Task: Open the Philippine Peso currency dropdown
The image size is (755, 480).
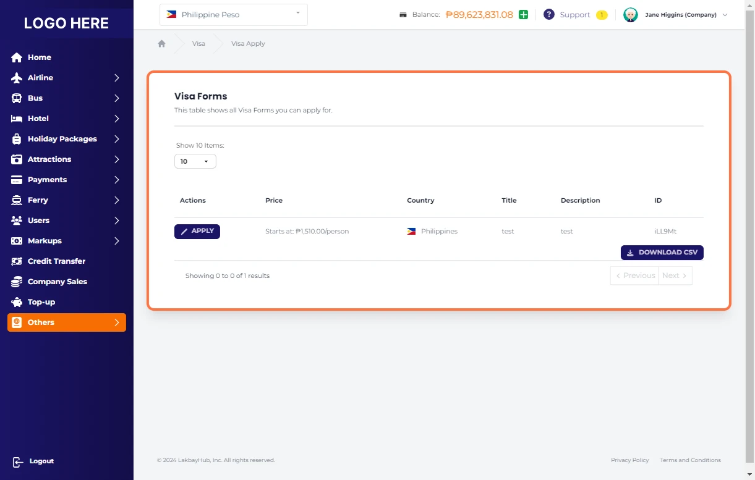Action: pyautogui.click(x=233, y=15)
